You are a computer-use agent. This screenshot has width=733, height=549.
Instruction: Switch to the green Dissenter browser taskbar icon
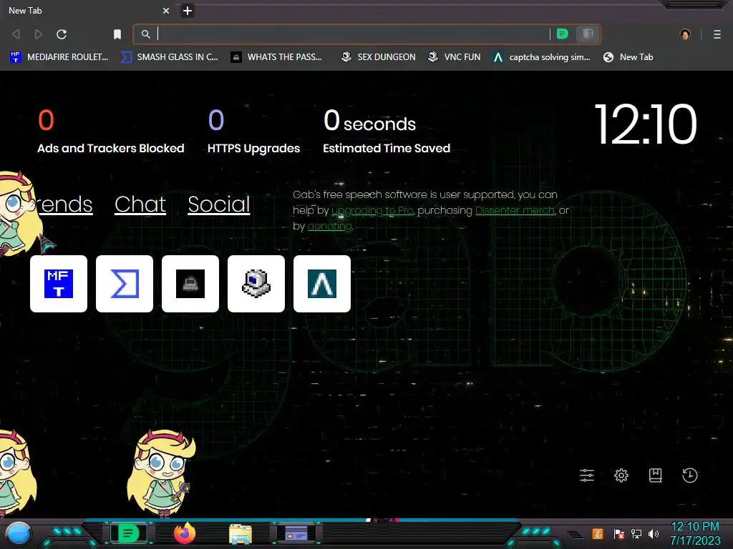pyautogui.click(x=129, y=533)
